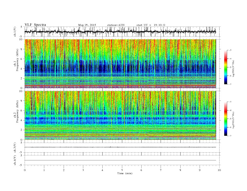Click the ch.4 flat voltage trace panel
247x191 pixels.
tap(123, 160)
